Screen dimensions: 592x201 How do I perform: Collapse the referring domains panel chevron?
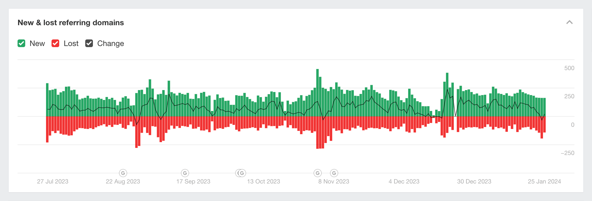point(569,22)
